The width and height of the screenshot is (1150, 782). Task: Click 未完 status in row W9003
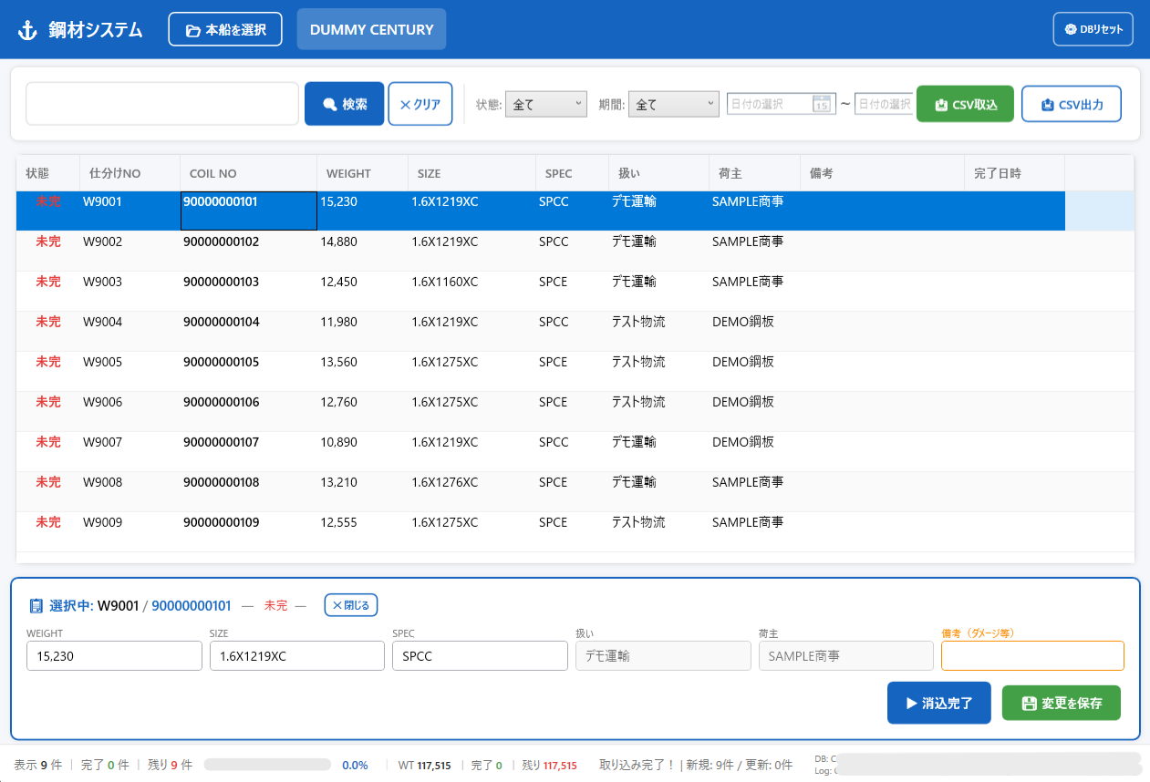48,282
